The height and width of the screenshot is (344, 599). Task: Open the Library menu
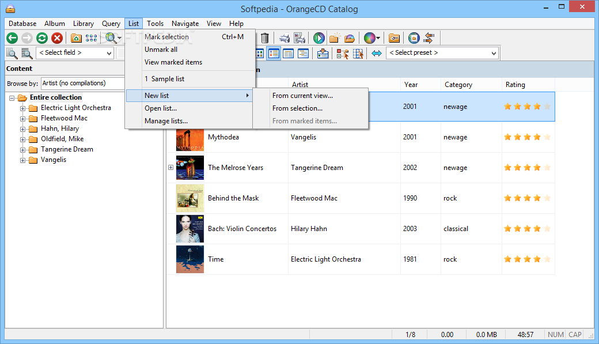tap(84, 23)
